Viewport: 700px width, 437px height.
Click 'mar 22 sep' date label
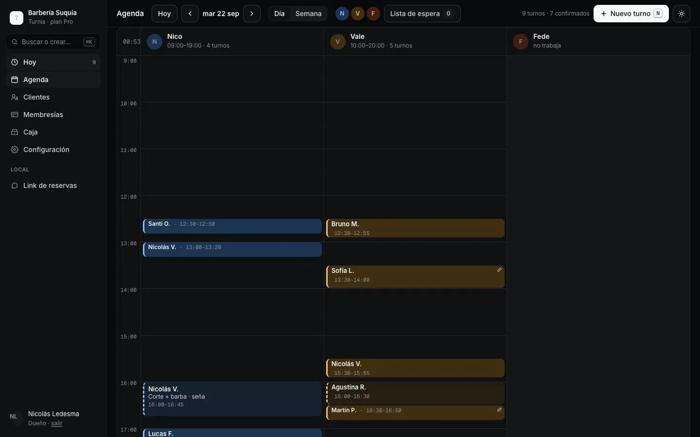221,14
